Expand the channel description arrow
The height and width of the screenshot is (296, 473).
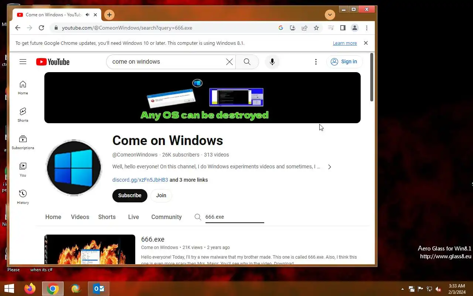tap(330, 167)
